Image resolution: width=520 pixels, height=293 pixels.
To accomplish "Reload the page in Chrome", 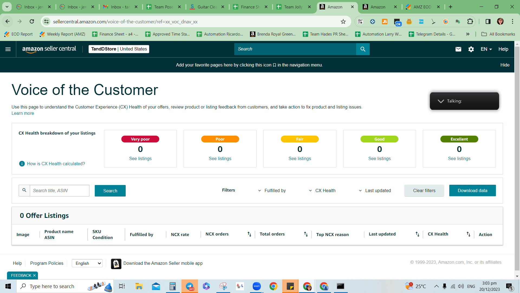I will [x=32, y=21].
